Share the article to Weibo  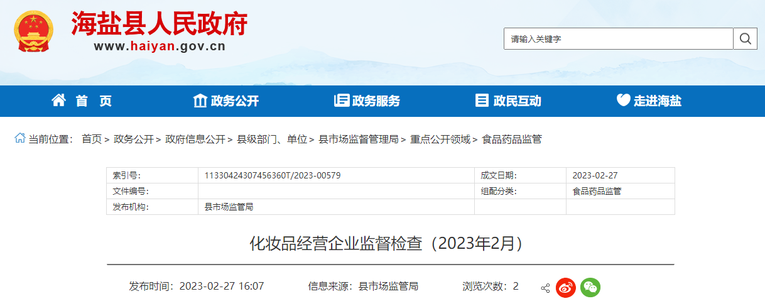[566, 287]
